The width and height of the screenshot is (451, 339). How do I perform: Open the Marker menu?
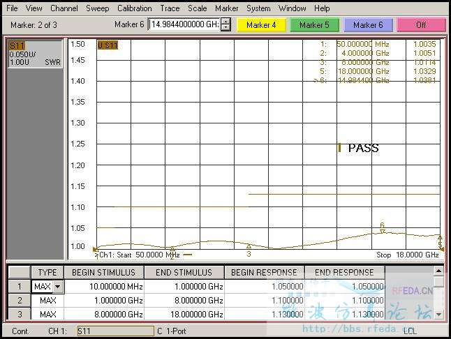[227, 8]
